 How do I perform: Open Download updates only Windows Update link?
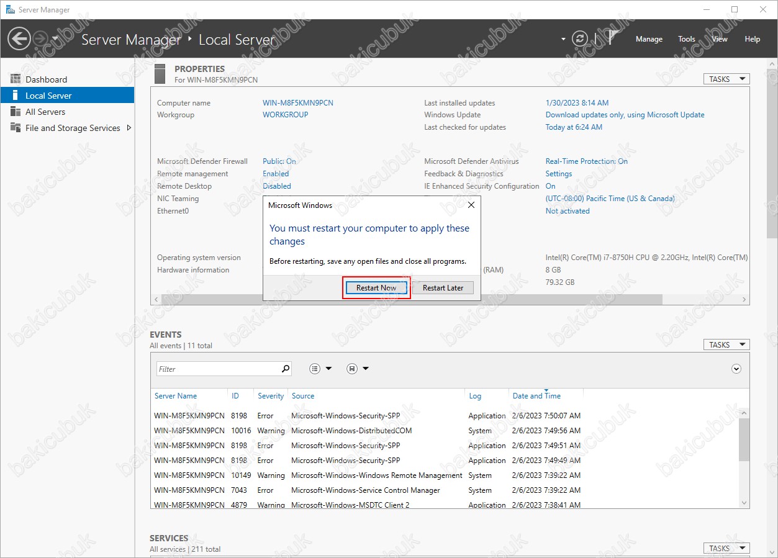[x=625, y=115]
